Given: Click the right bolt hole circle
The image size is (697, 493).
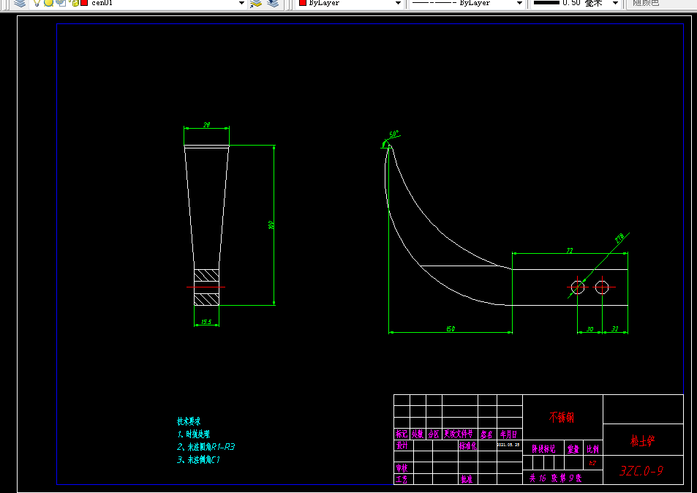Looking at the screenshot, I should point(602,287).
